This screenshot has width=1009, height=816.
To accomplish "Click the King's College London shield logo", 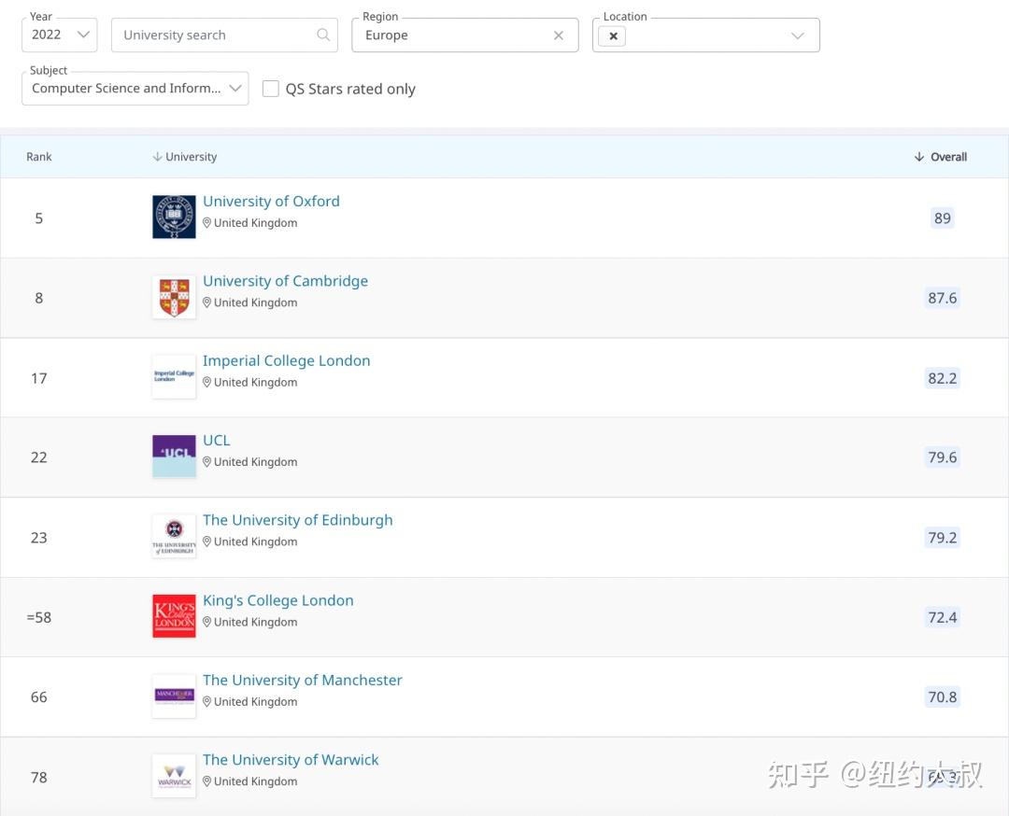I will [x=174, y=615].
